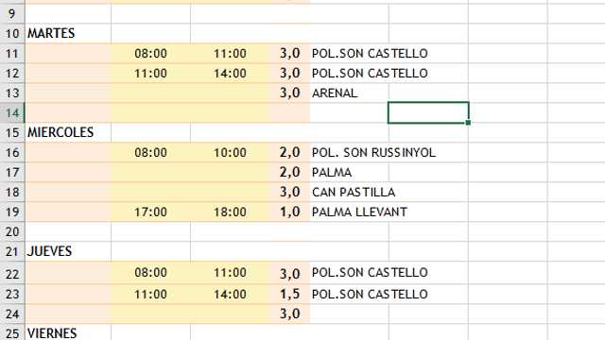Select the MARTES cell in row 10
The width and height of the screenshot is (605, 340).
tap(68, 34)
